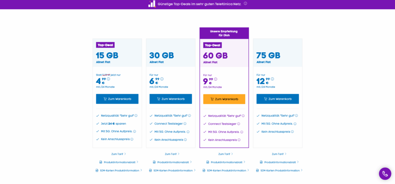Screen dimensions: 395x184
Task: Click 'Jetzt 24 € sparen' feature text
Action: pos(114,124)
